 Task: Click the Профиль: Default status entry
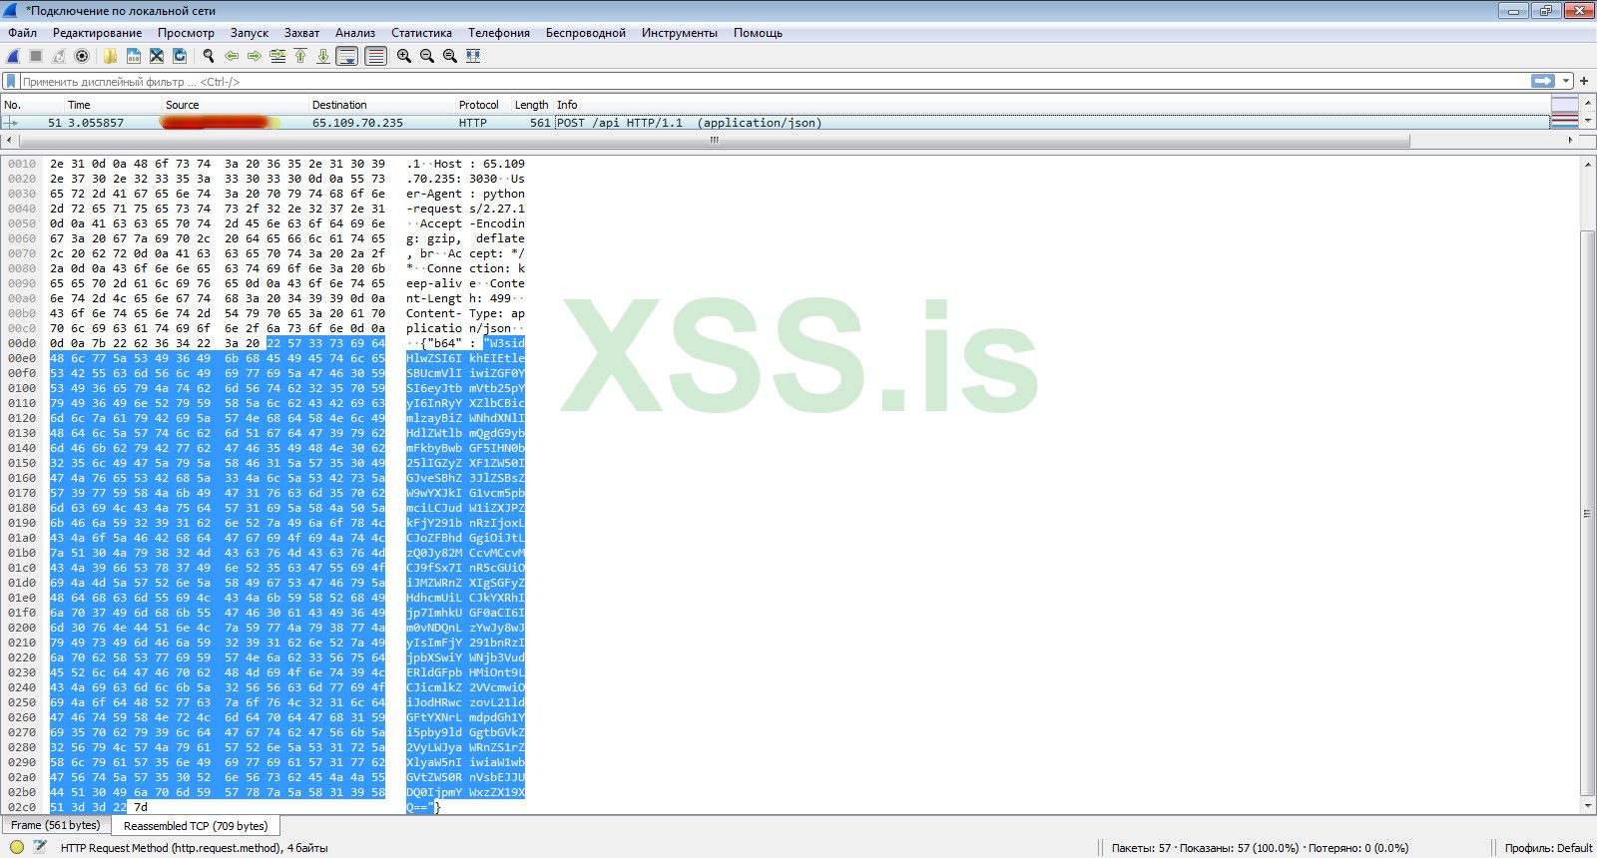pos(1548,848)
